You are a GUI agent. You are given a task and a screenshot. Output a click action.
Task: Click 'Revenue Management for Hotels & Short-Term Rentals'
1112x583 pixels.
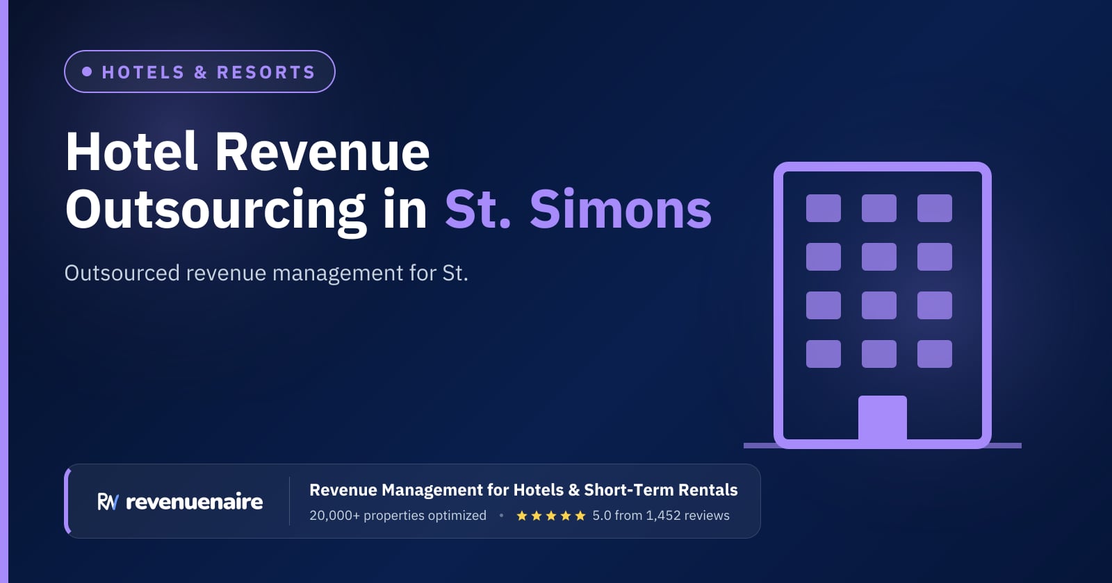523,490
